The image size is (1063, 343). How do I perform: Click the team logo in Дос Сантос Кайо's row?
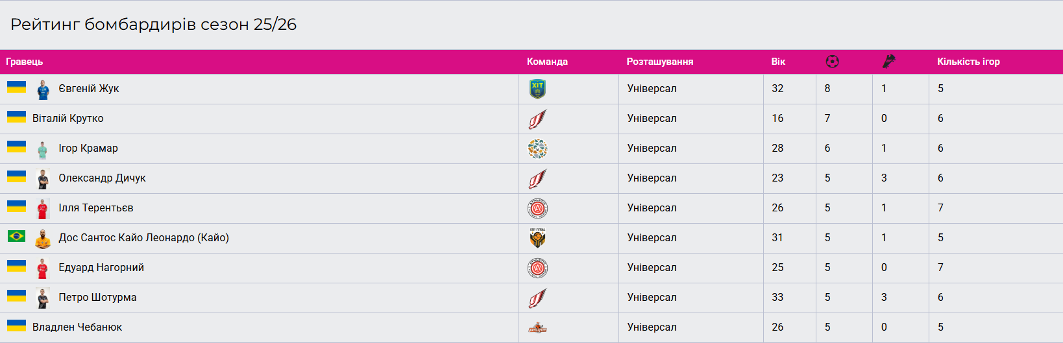tap(537, 238)
